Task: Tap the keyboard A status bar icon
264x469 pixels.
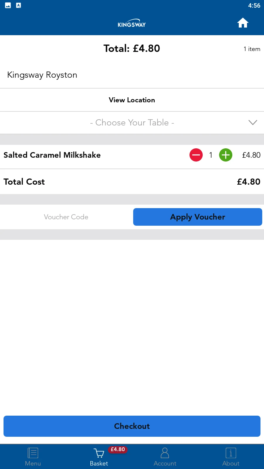Action: click(x=18, y=5)
